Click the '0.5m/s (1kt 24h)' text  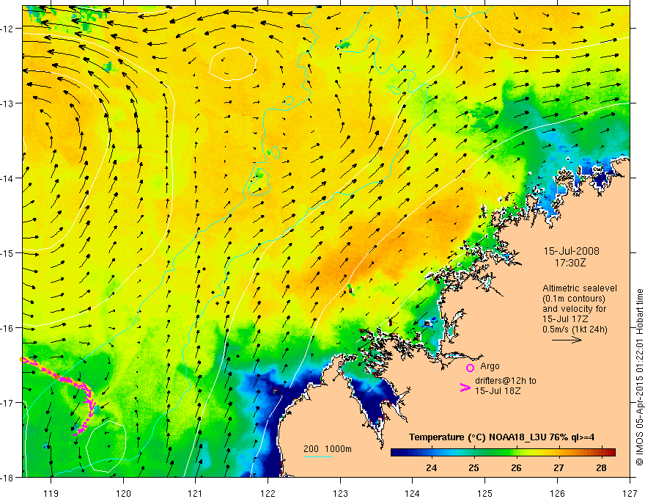point(575,329)
